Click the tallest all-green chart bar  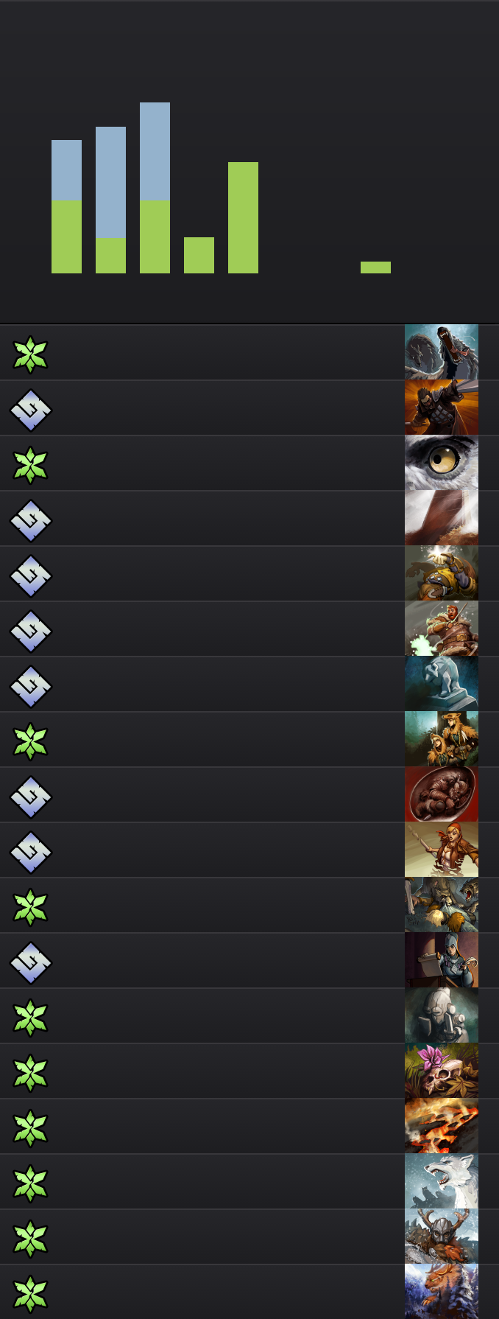coord(243,217)
